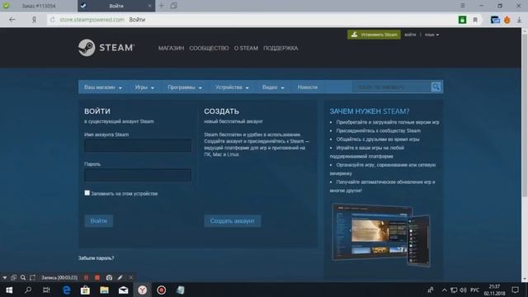The image size is (528, 297).
Task: Pause the screen recording
Action: tap(86, 277)
